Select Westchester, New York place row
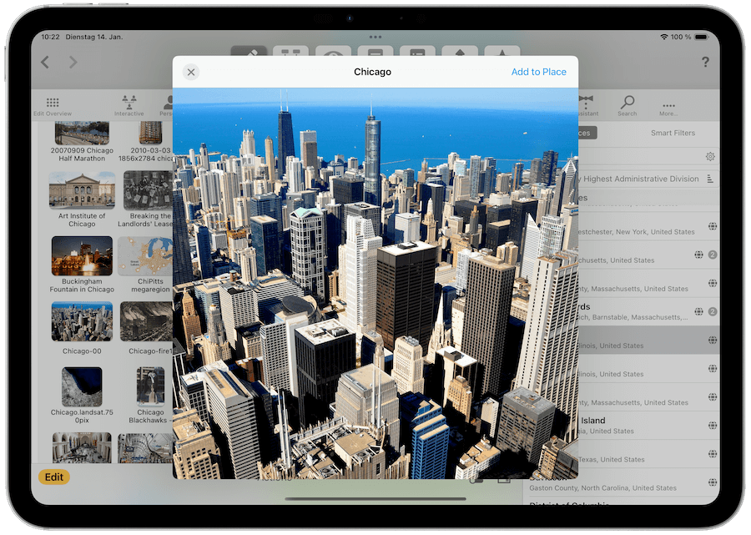 click(x=648, y=226)
